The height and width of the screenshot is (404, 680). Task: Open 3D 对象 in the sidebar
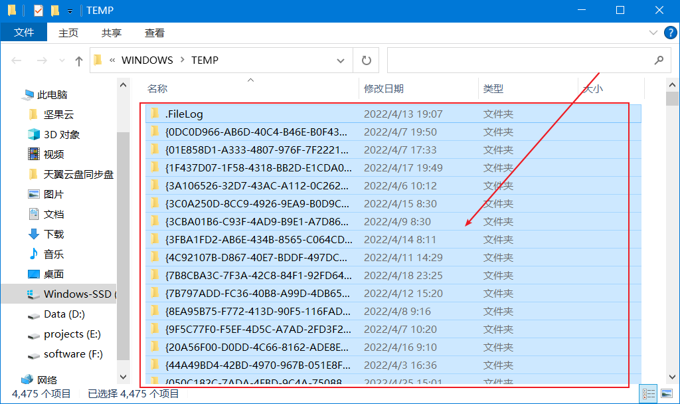[62, 134]
